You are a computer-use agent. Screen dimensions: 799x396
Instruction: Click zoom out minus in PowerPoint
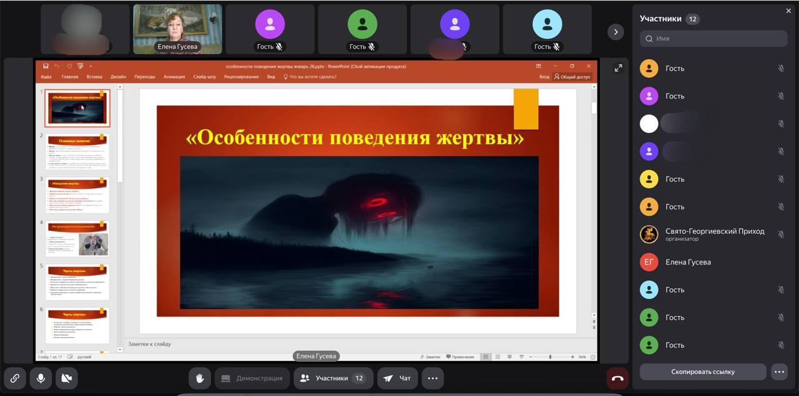(530, 357)
